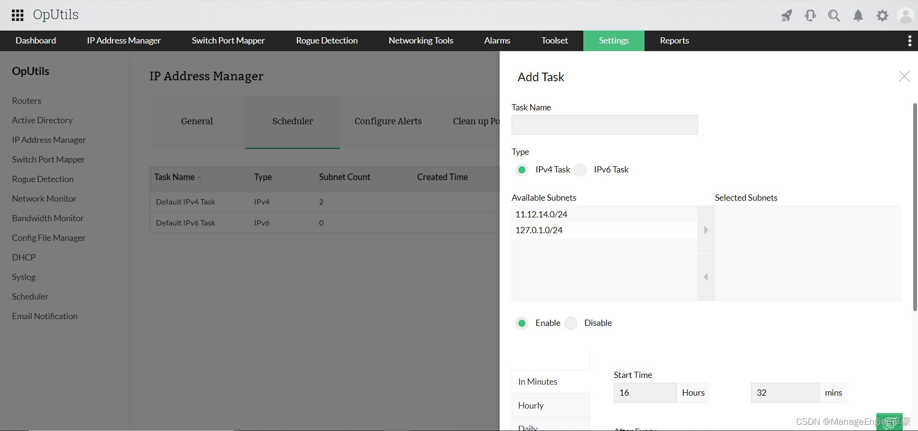Open Switch Port Mapper in the sidebar

tap(48, 160)
